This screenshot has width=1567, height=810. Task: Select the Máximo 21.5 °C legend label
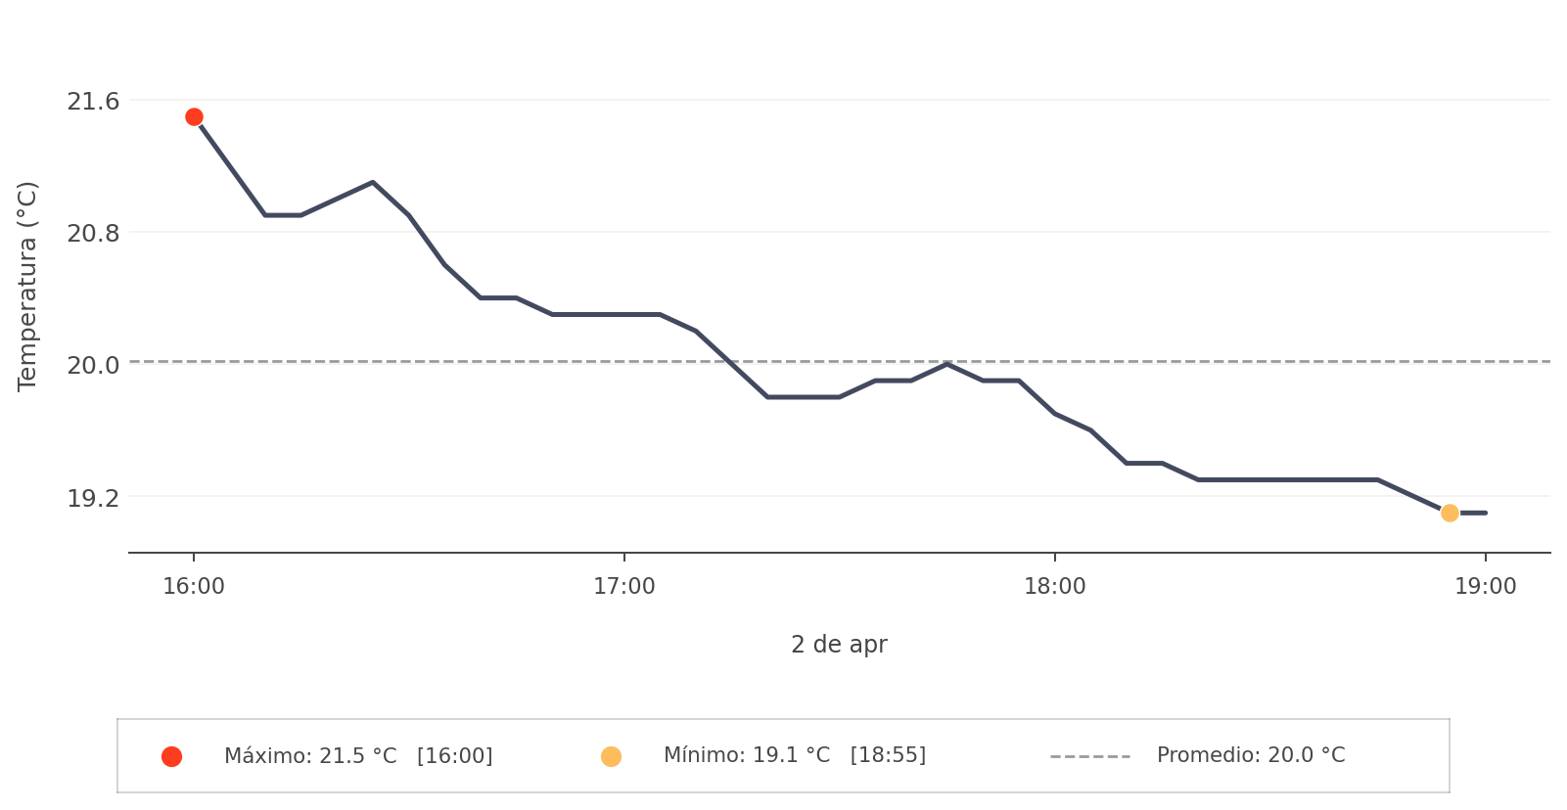click(358, 756)
